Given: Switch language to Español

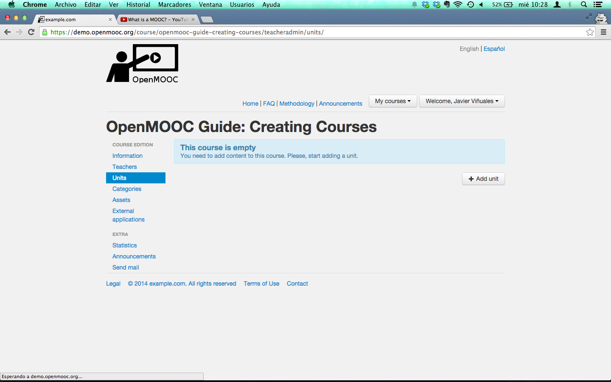Looking at the screenshot, I should click(x=494, y=49).
